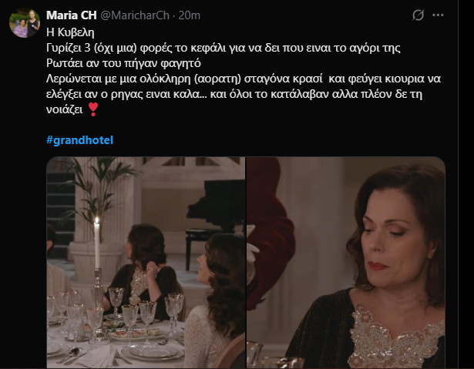Visit the @MaricharCh handle link
The width and height of the screenshot is (474, 369).
tap(135, 15)
